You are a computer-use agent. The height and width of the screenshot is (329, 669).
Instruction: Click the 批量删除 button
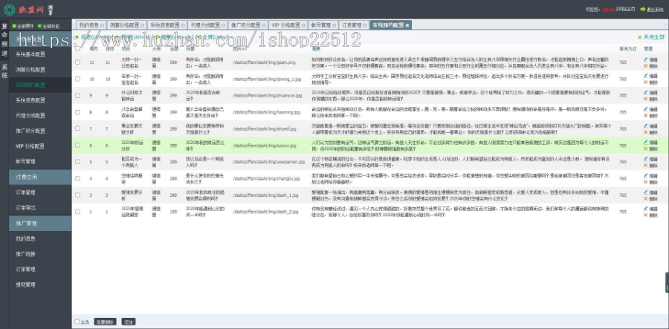tap(105, 322)
